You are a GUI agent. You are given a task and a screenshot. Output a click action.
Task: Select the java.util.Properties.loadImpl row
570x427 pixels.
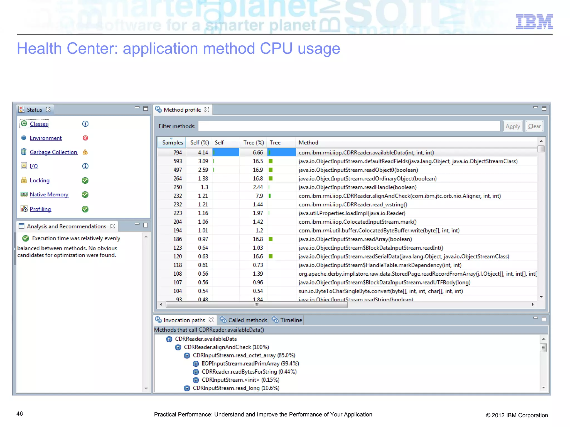click(x=347, y=213)
